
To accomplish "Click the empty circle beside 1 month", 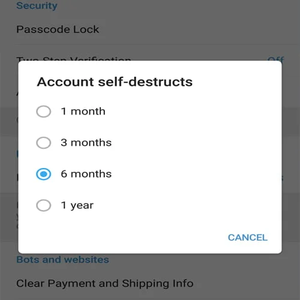I will click(x=43, y=112).
